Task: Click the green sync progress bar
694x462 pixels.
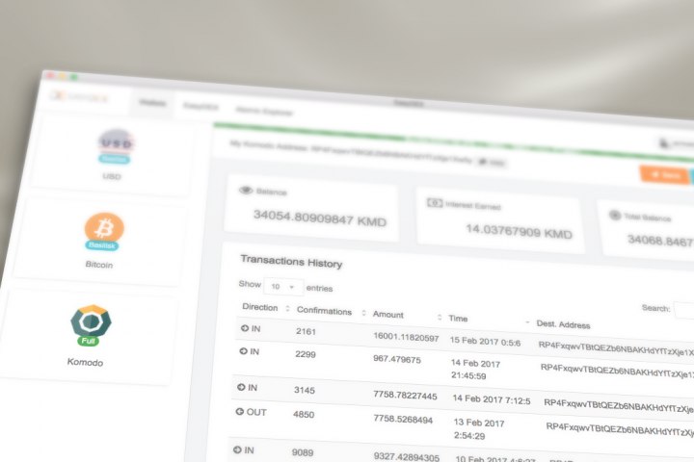Action: click(454, 141)
